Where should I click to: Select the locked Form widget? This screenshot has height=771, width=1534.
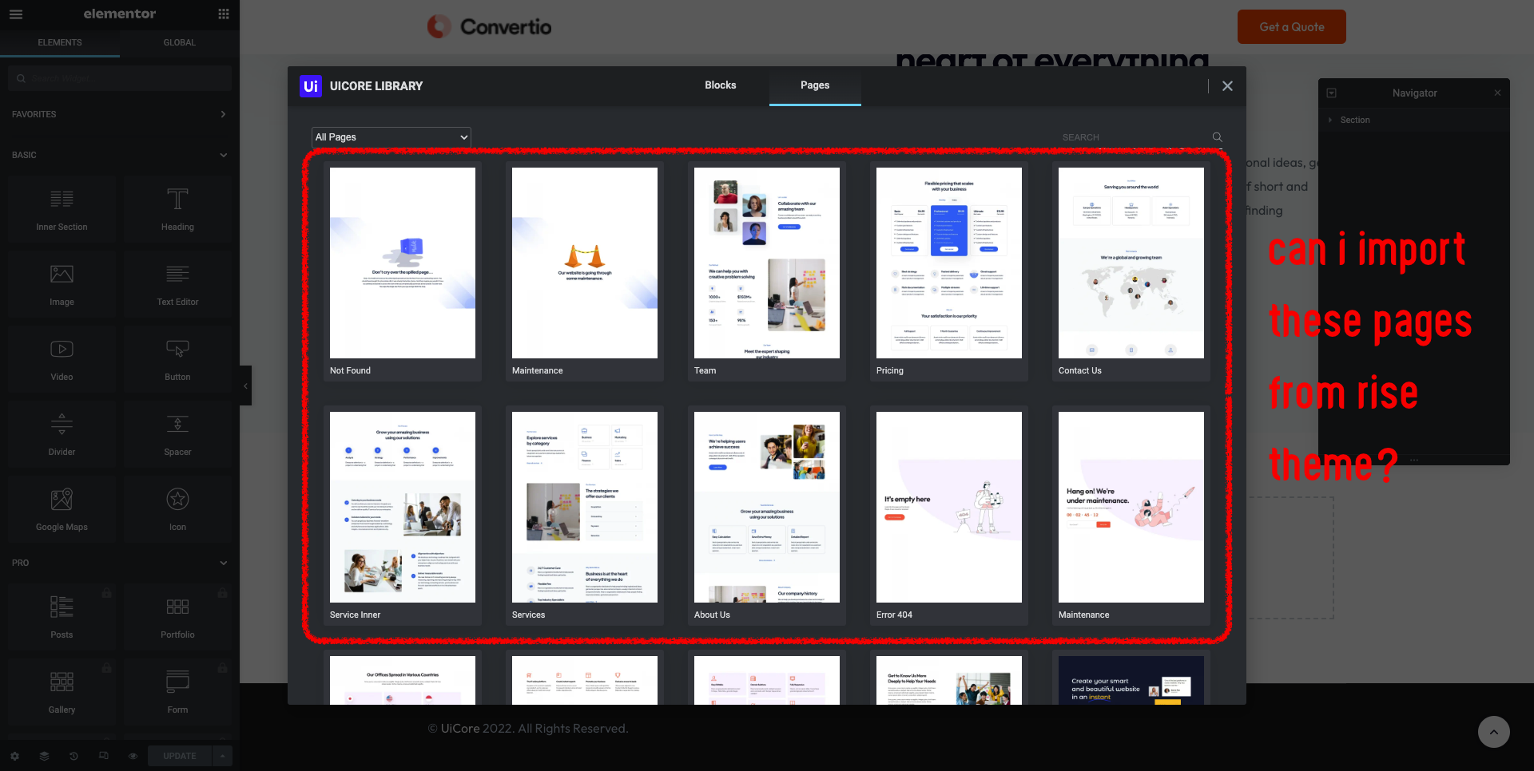(x=177, y=692)
